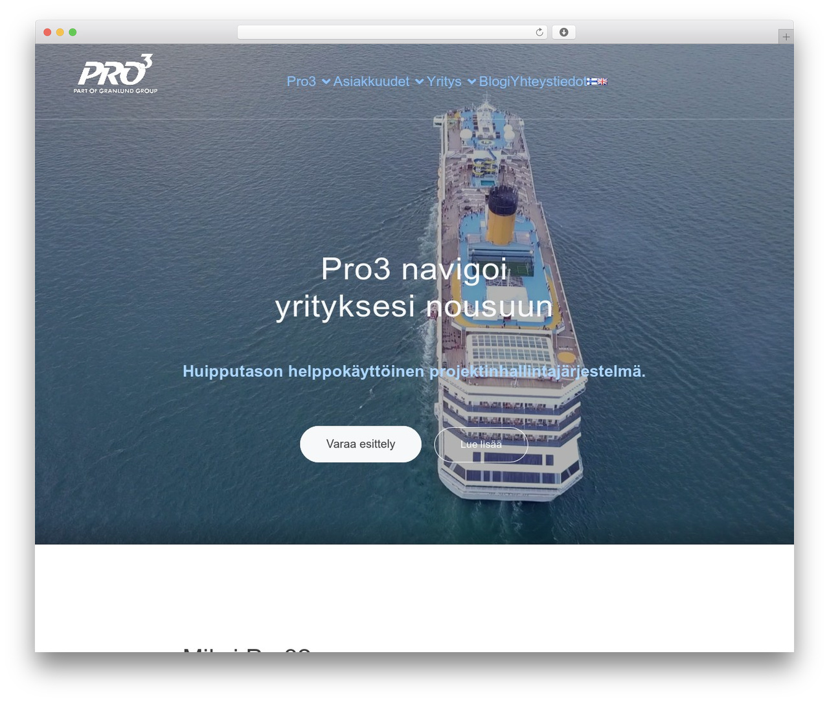
Task: Minimize the window with the yellow button
Action: [x=60, y=32]
